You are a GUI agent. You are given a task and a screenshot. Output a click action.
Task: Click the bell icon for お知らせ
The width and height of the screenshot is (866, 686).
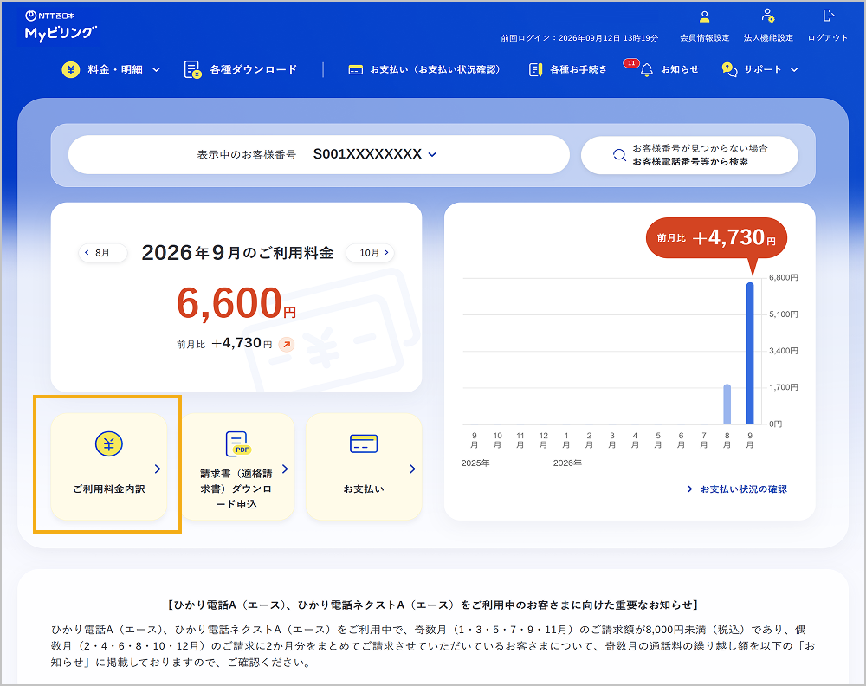tap(647, 70)
